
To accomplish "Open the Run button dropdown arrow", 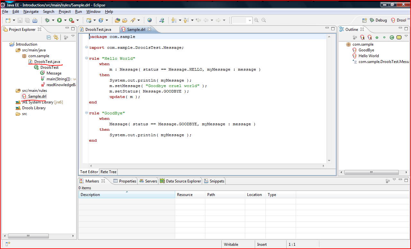I will pyautogui.click(x=65, y=20).
